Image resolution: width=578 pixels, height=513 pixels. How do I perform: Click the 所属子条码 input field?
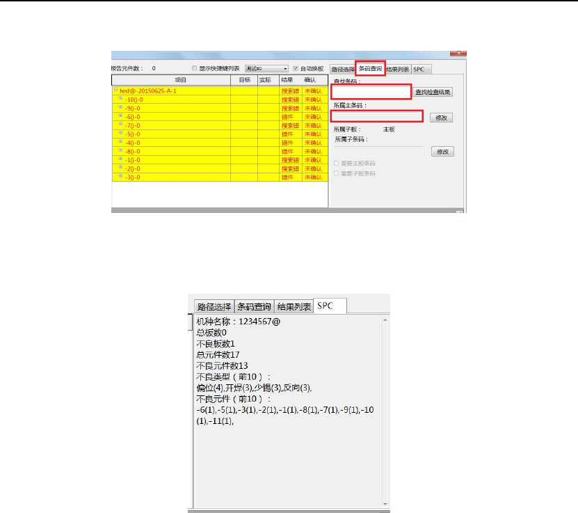pyautogui.click(x=379, y=151)
